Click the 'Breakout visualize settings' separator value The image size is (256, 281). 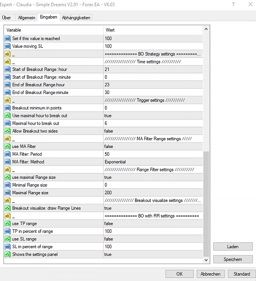pyautogui.click(x=154, y=201)
